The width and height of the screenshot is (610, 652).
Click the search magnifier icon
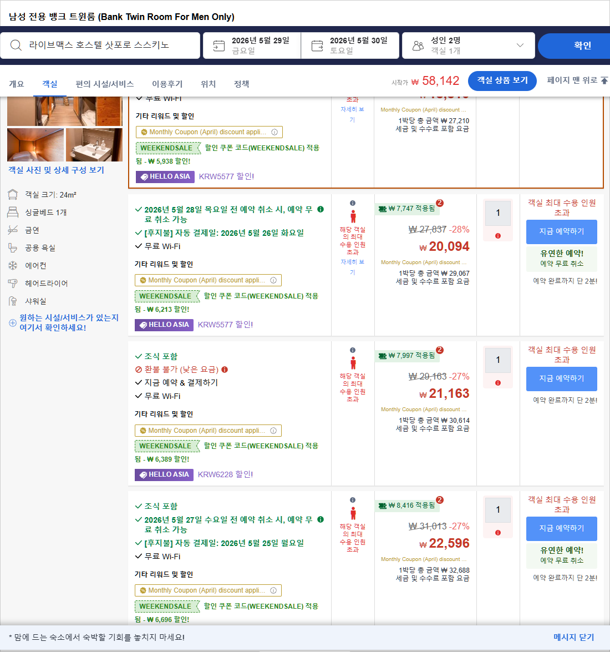16,45
